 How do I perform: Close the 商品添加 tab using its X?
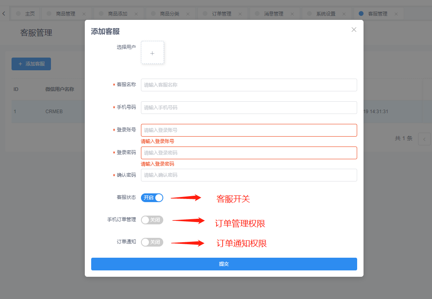coord(136,14)
